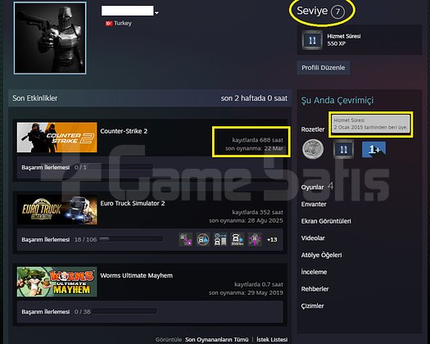430x344 pixels.
Task: Click the blue 1+ game collector badge
Action: coord(373,149)
